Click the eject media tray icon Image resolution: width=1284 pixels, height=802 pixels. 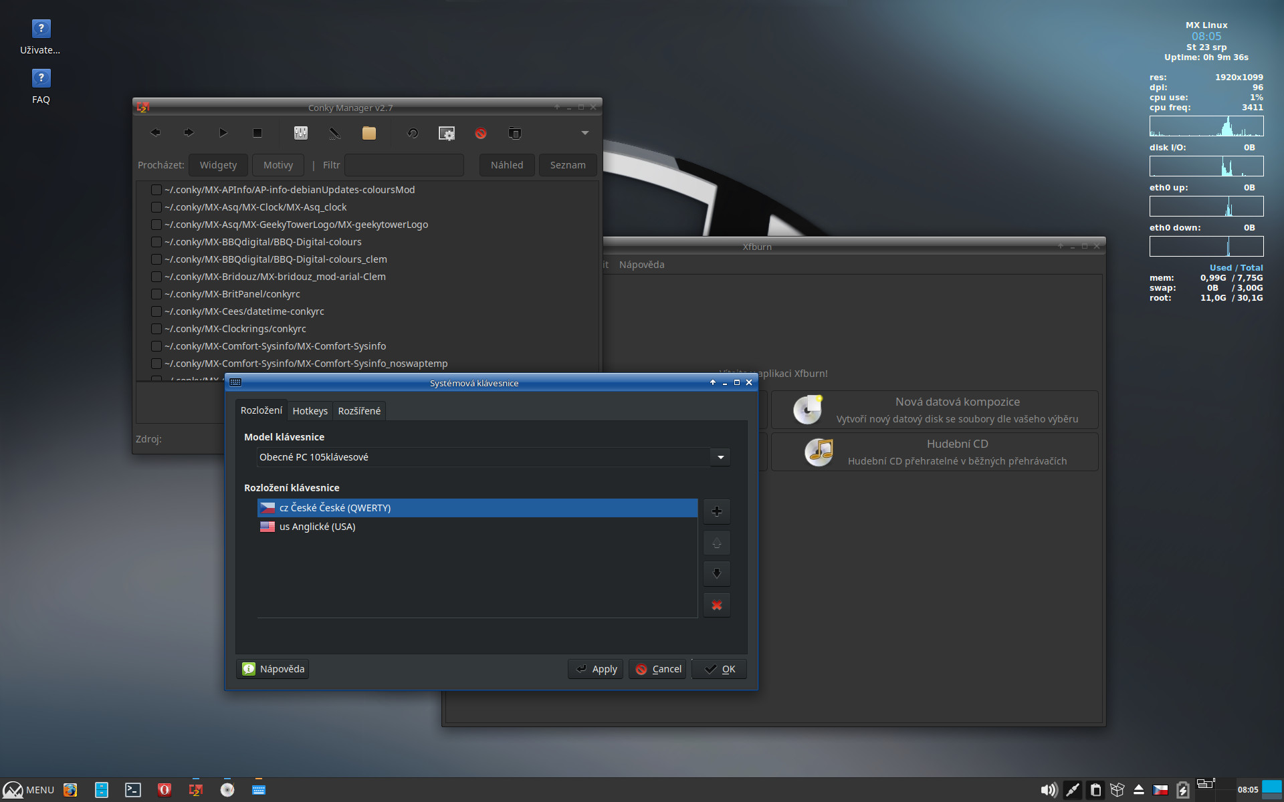click(1139, 790)
